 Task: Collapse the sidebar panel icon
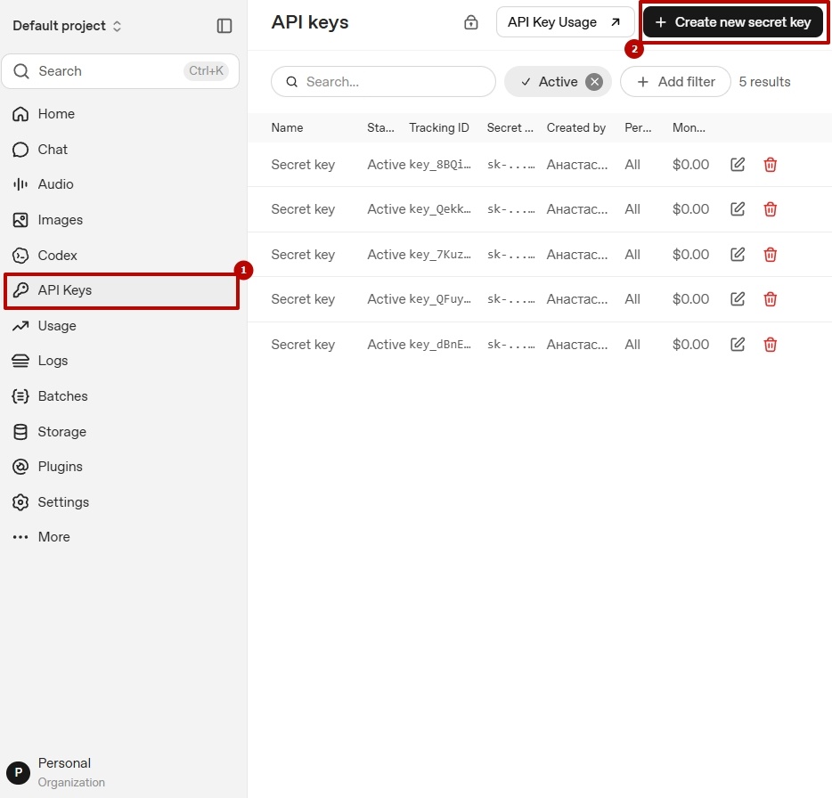224,26
